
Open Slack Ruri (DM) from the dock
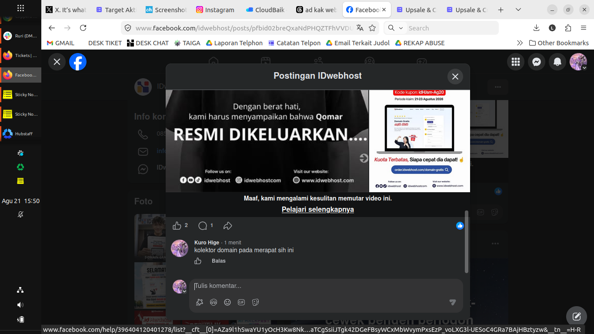pos(20,36)
